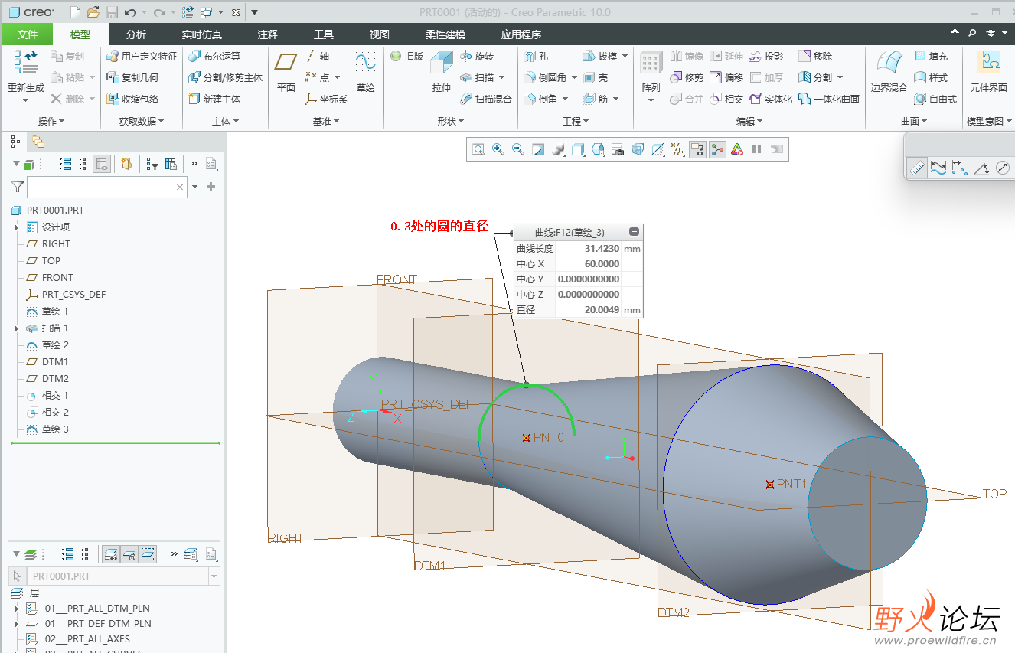Toggle spin center display icon
Image resolution: width=1015 pixels, height=653 pixels.
click(x=716, y=150)
